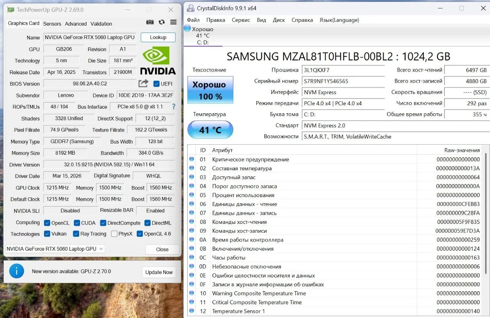
Task: Open the Язык(Language) menu
Action: (x=339, y=20)
